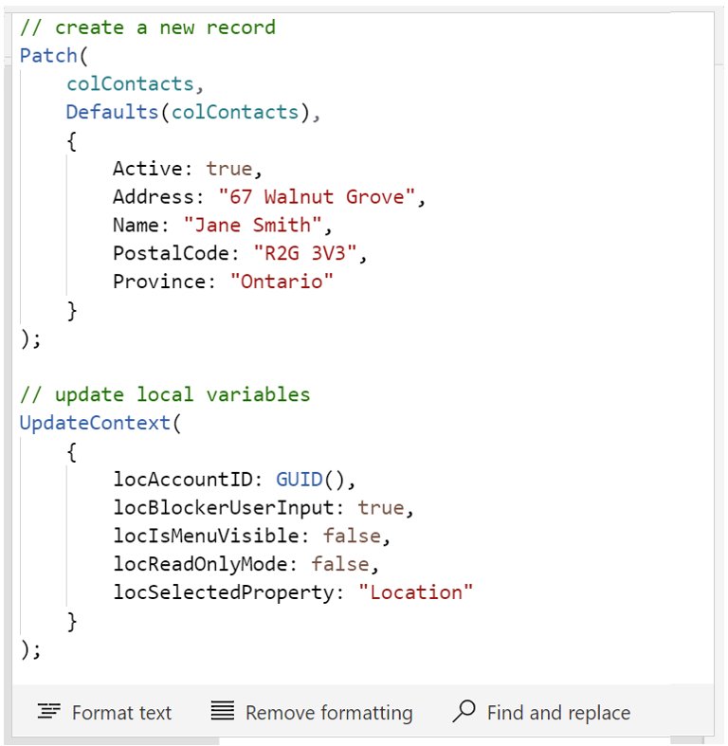The image size is (728, 746).
Task: Click the "R2G 3V3" postal code string
Action: click(x=305, y=253)
